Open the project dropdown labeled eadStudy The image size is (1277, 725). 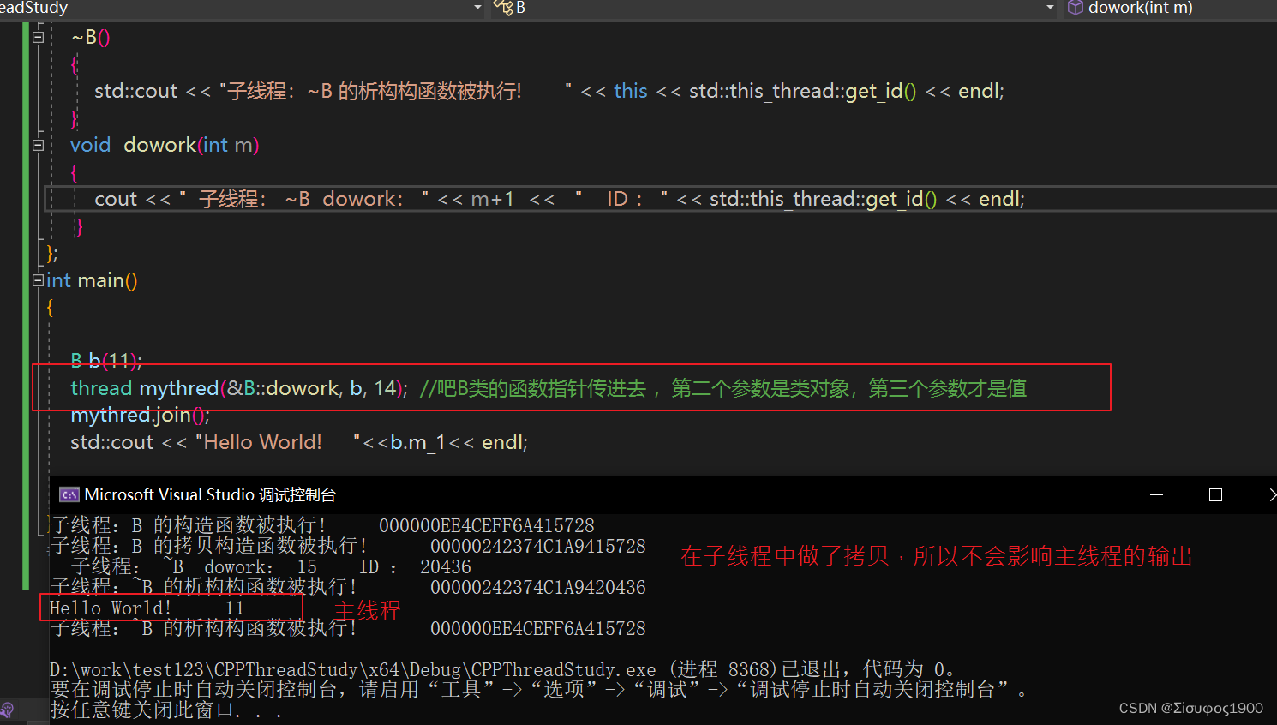[x=477, y=9]
